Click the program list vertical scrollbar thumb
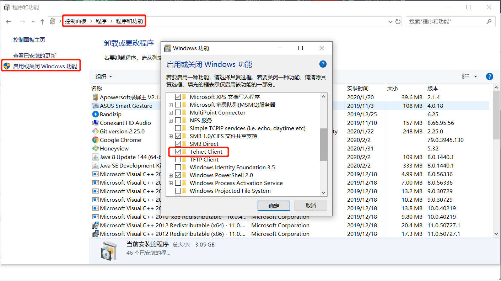 coord(497,115)
